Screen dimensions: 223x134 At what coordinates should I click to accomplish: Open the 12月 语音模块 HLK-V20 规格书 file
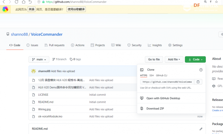coord(62,80)
